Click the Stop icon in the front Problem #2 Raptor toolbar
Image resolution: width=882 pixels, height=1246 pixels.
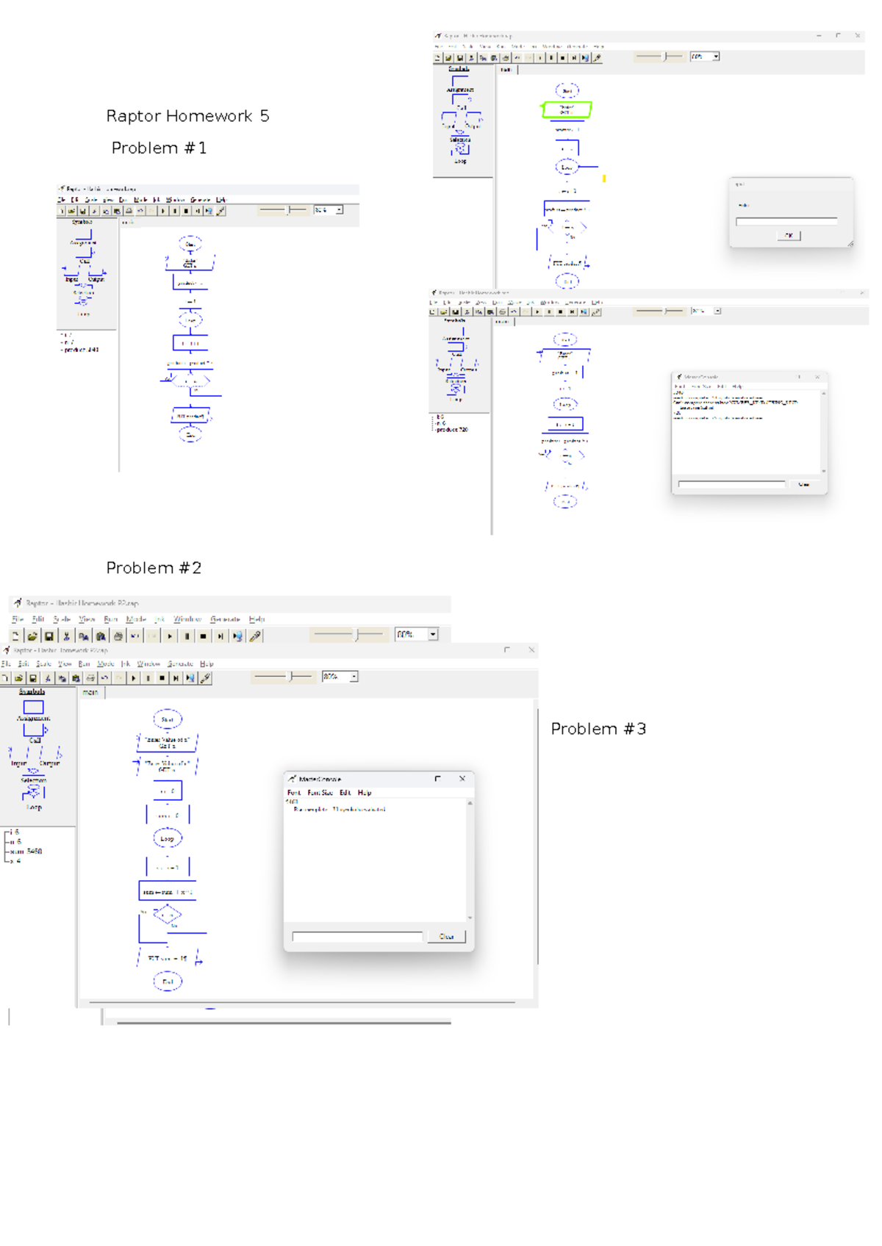(162, 678)
